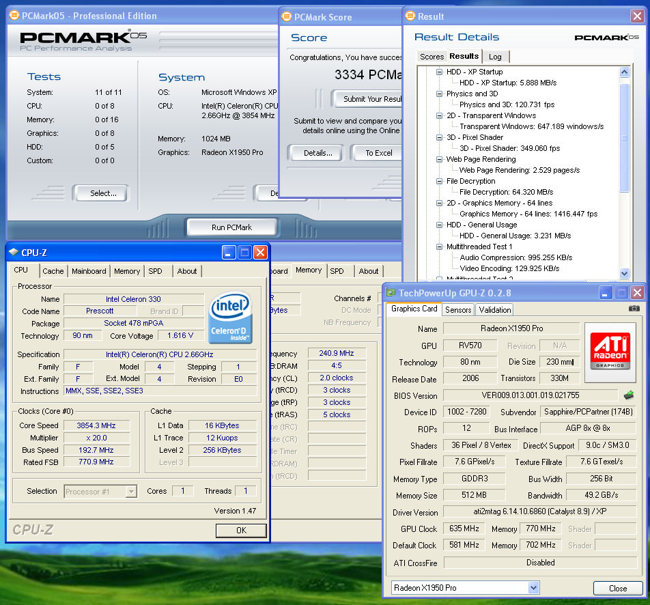Open the Processor #1 selection dropdown
The width and height of the screenshot is (650, 605).
pyautogui.click(x=131, y=492)
